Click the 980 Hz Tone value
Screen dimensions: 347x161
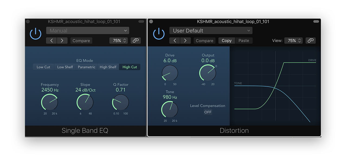(170, 97)
